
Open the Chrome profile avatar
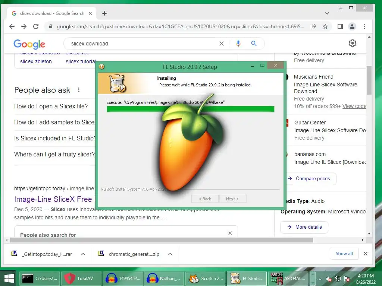[x=352, y=26]
